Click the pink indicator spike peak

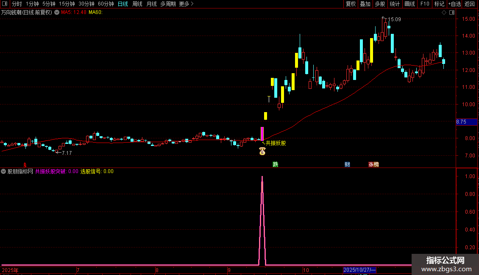[x=262, y=177]
